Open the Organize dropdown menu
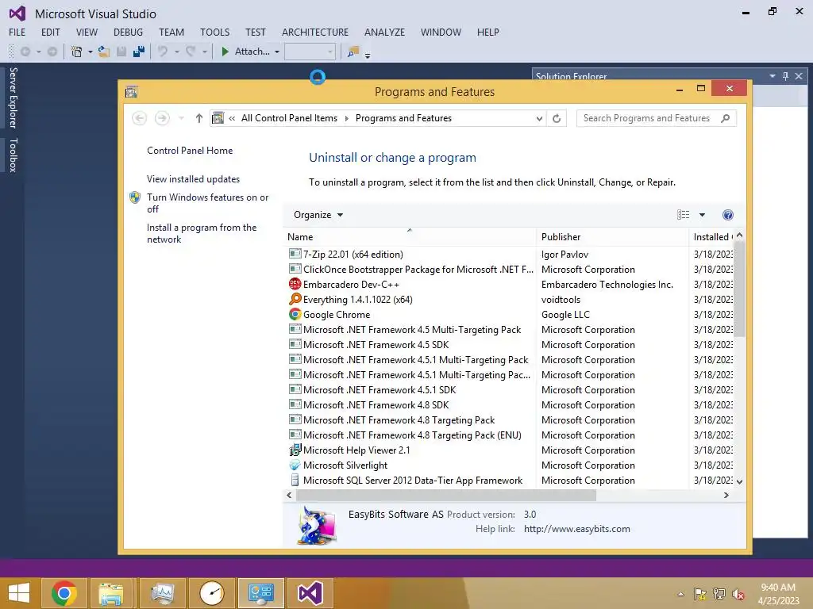 [x=318, y=215]
